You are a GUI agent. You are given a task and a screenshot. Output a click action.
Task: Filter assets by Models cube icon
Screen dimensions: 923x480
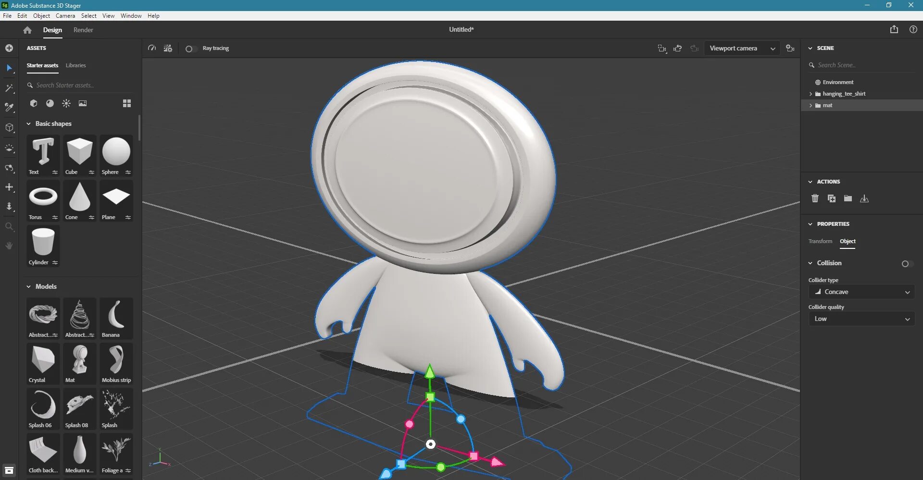click(x=34, y=103)
